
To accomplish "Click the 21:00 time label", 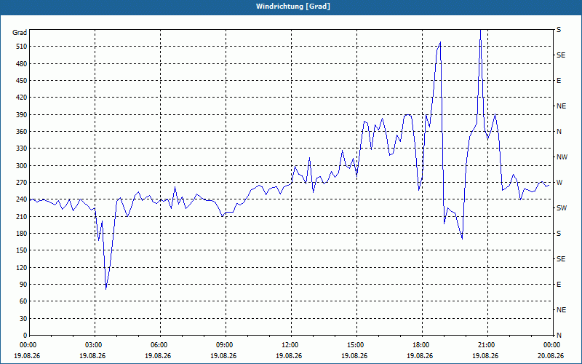I will coord(487,345).
